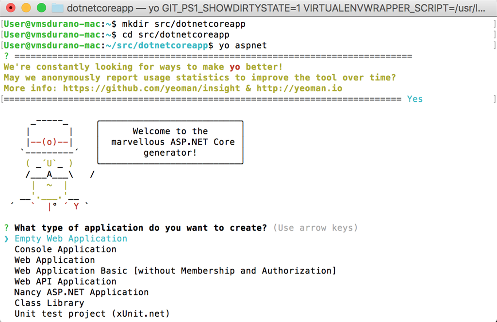The height and width of the screenshot is (322, 497).
Task: Minimize the terminal using the yellow button
Action: 26,8
